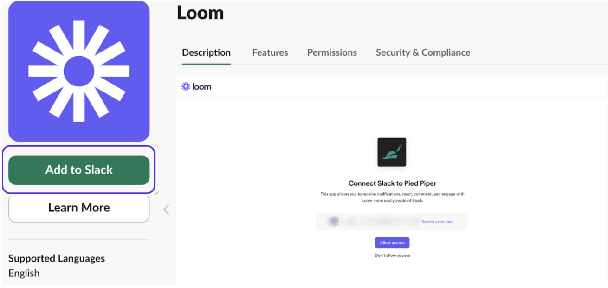
Task: Open the Security & Compliance tab
Action: click(x=423, y=52)
